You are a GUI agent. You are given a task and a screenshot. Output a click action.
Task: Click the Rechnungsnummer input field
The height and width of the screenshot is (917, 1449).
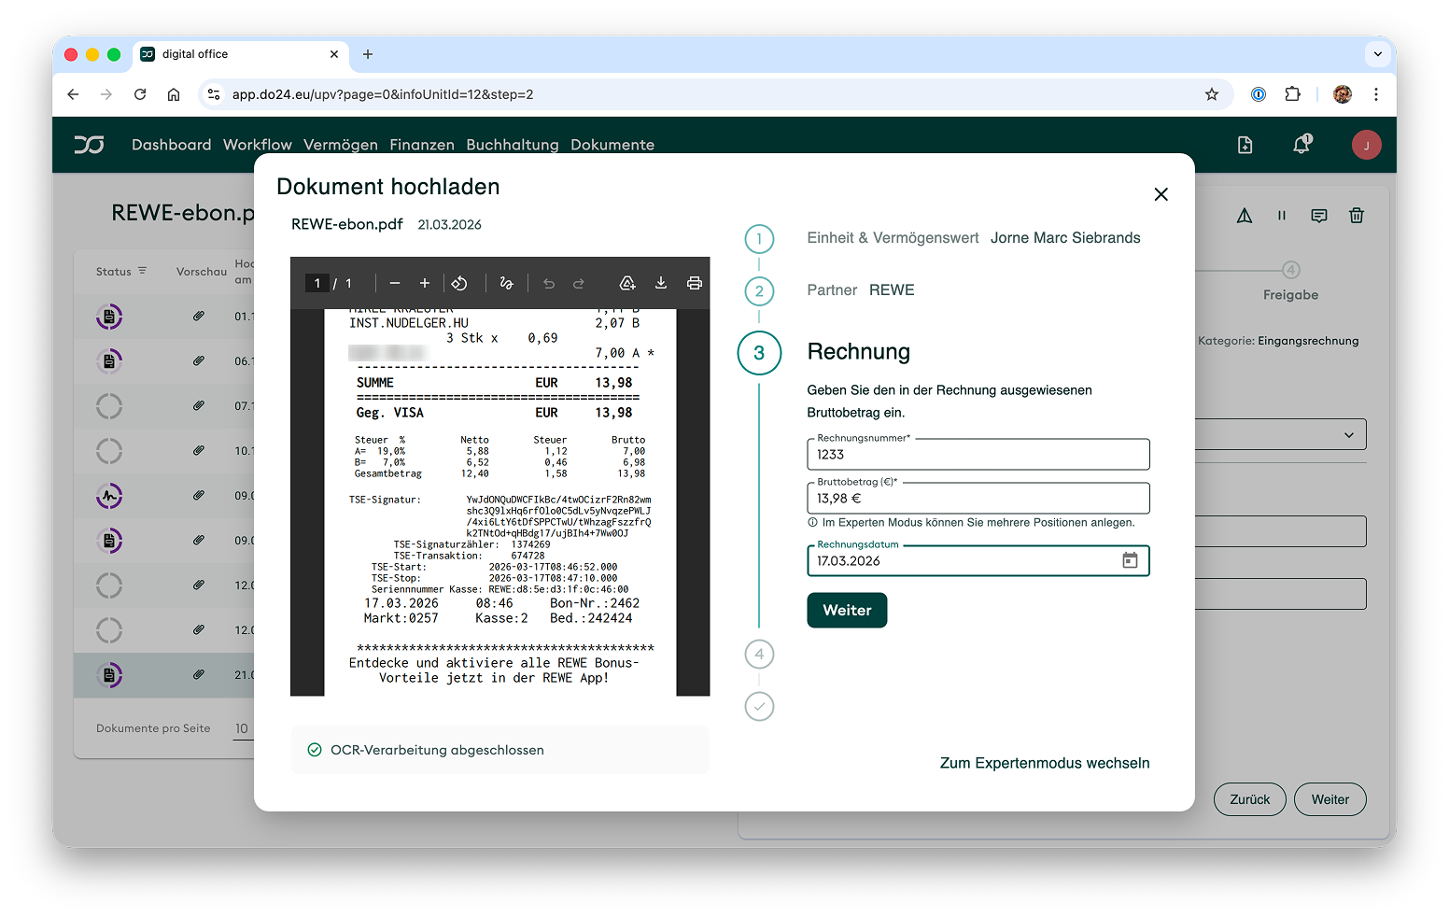[x=978, y=454]
